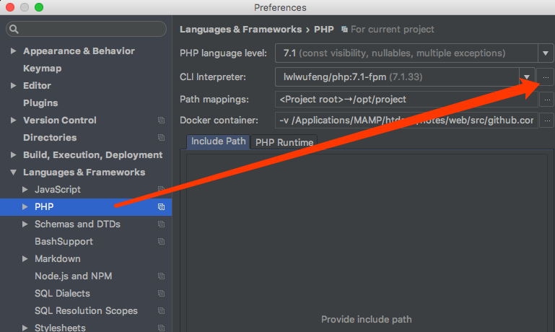This screenshot has width=555, height=332.
Task: Collapse the Languages & Frameworks section
Action: point(13,172)
